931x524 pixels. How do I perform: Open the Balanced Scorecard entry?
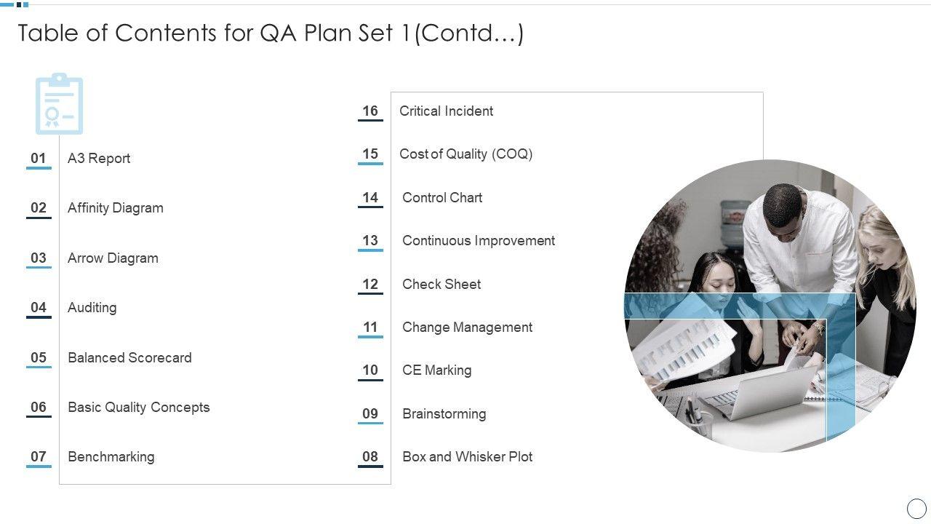(x=129, y=358)
